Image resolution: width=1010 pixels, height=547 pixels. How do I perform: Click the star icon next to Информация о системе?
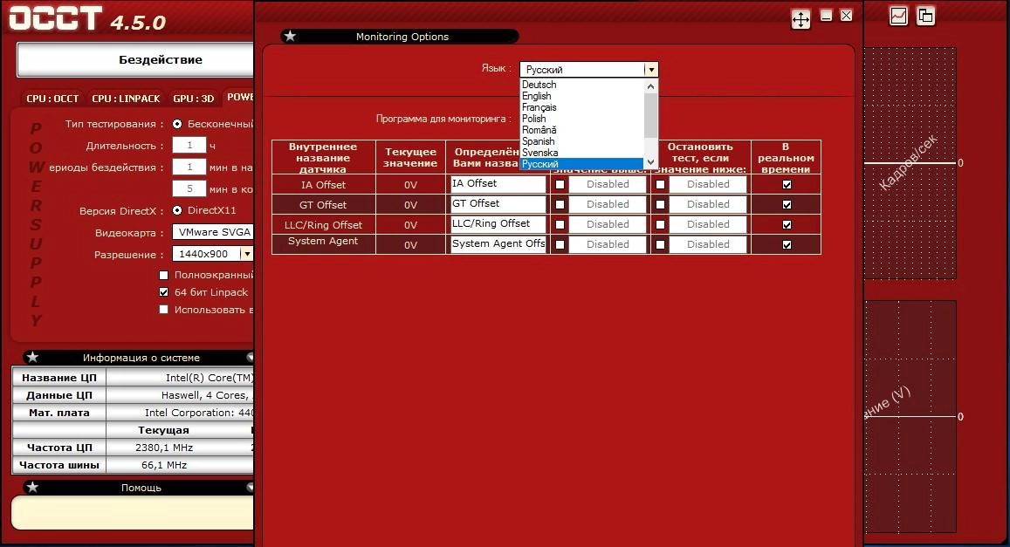[32, 357]
